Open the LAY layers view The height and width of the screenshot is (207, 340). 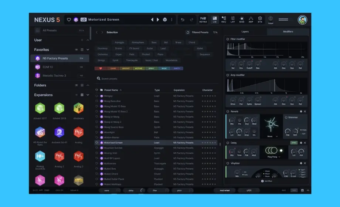point(233,20)
